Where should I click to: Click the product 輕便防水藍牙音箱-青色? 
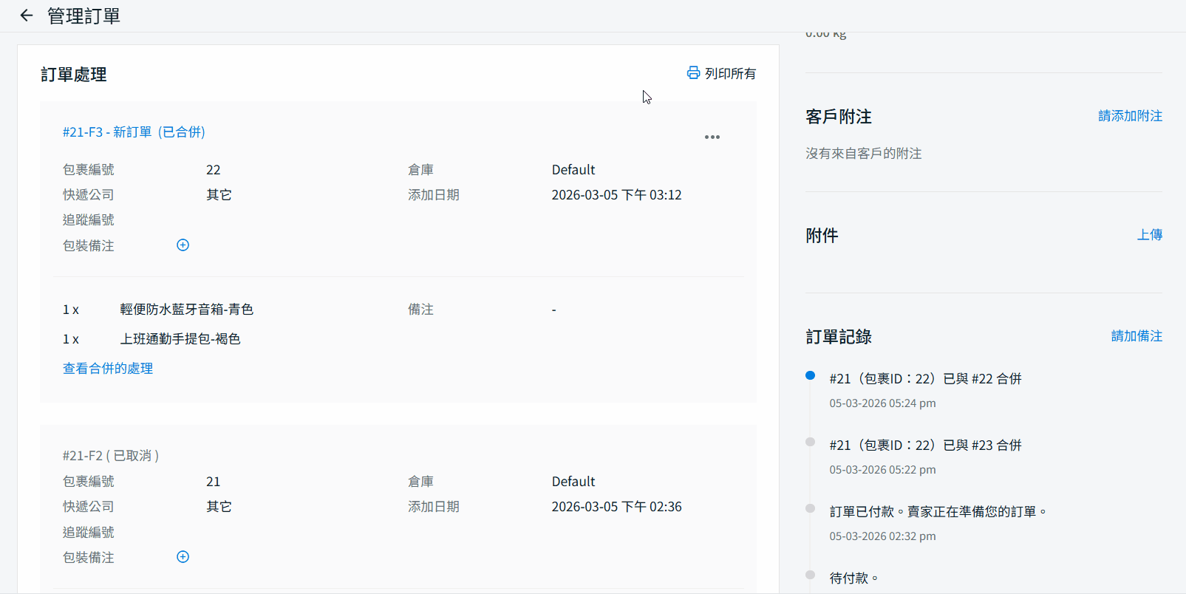coord(186,310)
